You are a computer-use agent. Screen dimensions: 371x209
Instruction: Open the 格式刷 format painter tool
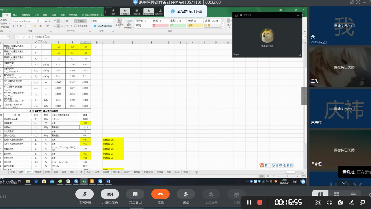pyautogui.click(x=5, y=27)
